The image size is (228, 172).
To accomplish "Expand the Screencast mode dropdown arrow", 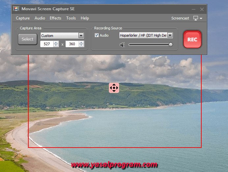I will tap(201, 18).
